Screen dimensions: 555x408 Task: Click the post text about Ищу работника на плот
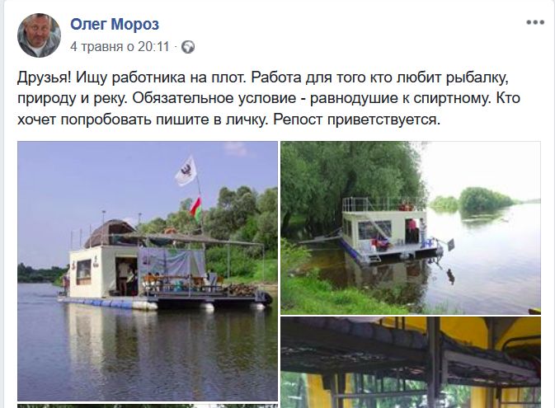[x=268, y=98]
